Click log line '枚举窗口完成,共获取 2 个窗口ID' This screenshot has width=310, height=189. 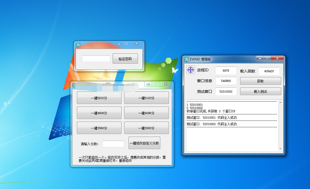pyautogui.click(x=211, y=111)
